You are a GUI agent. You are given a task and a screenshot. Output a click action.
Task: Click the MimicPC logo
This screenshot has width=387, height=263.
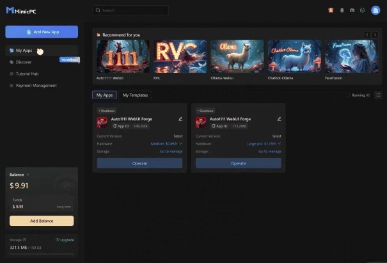pos(21,11)
